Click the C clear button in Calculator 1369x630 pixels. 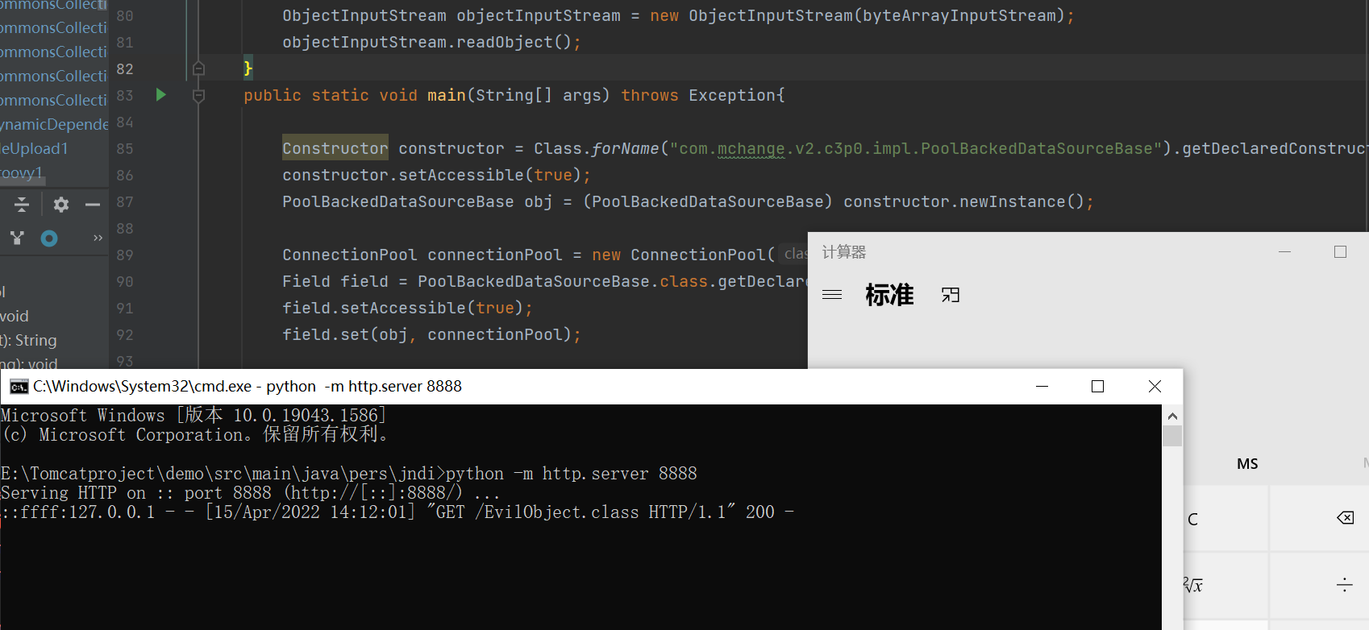tap(1226, 519)
